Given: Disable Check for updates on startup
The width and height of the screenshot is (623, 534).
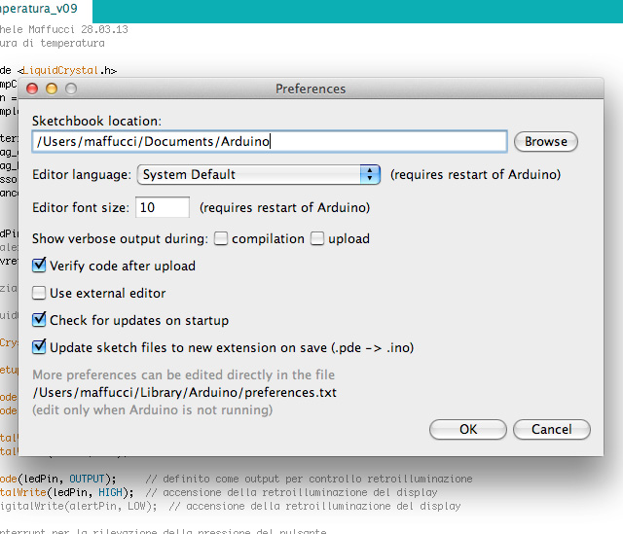Looking at the screenshot, I should pyautogui.click(x=40, y=320).
